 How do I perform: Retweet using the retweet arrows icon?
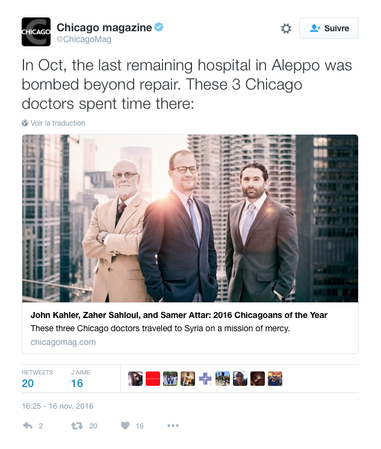coord(77,426)
